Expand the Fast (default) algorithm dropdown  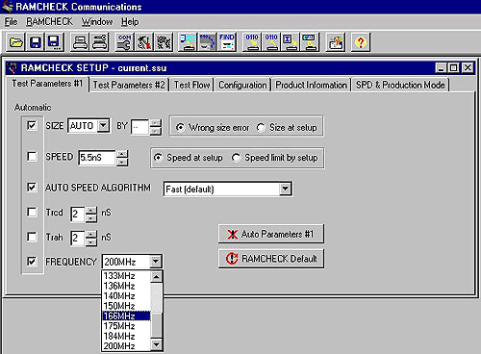click(x=285, y=189)
